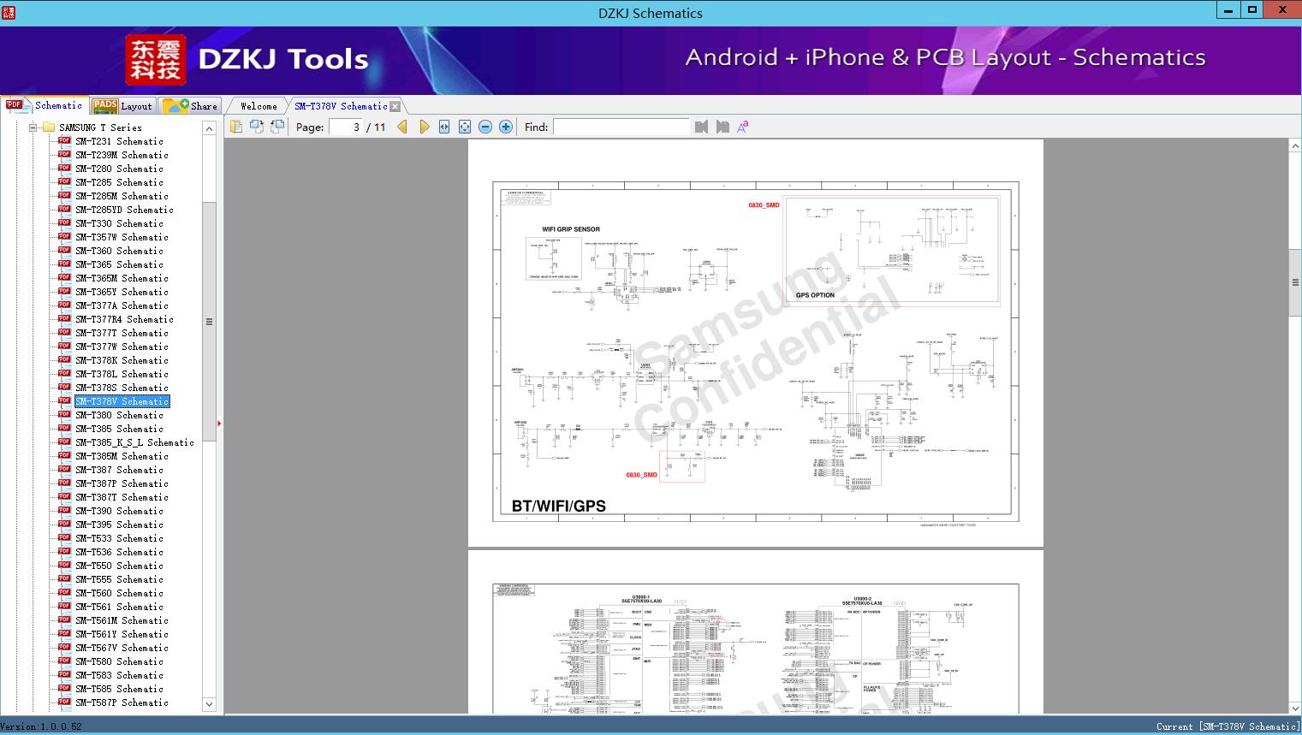Open SM-T387P Schematic
This screenshot has height=735, width=1302.
(122, 483)
